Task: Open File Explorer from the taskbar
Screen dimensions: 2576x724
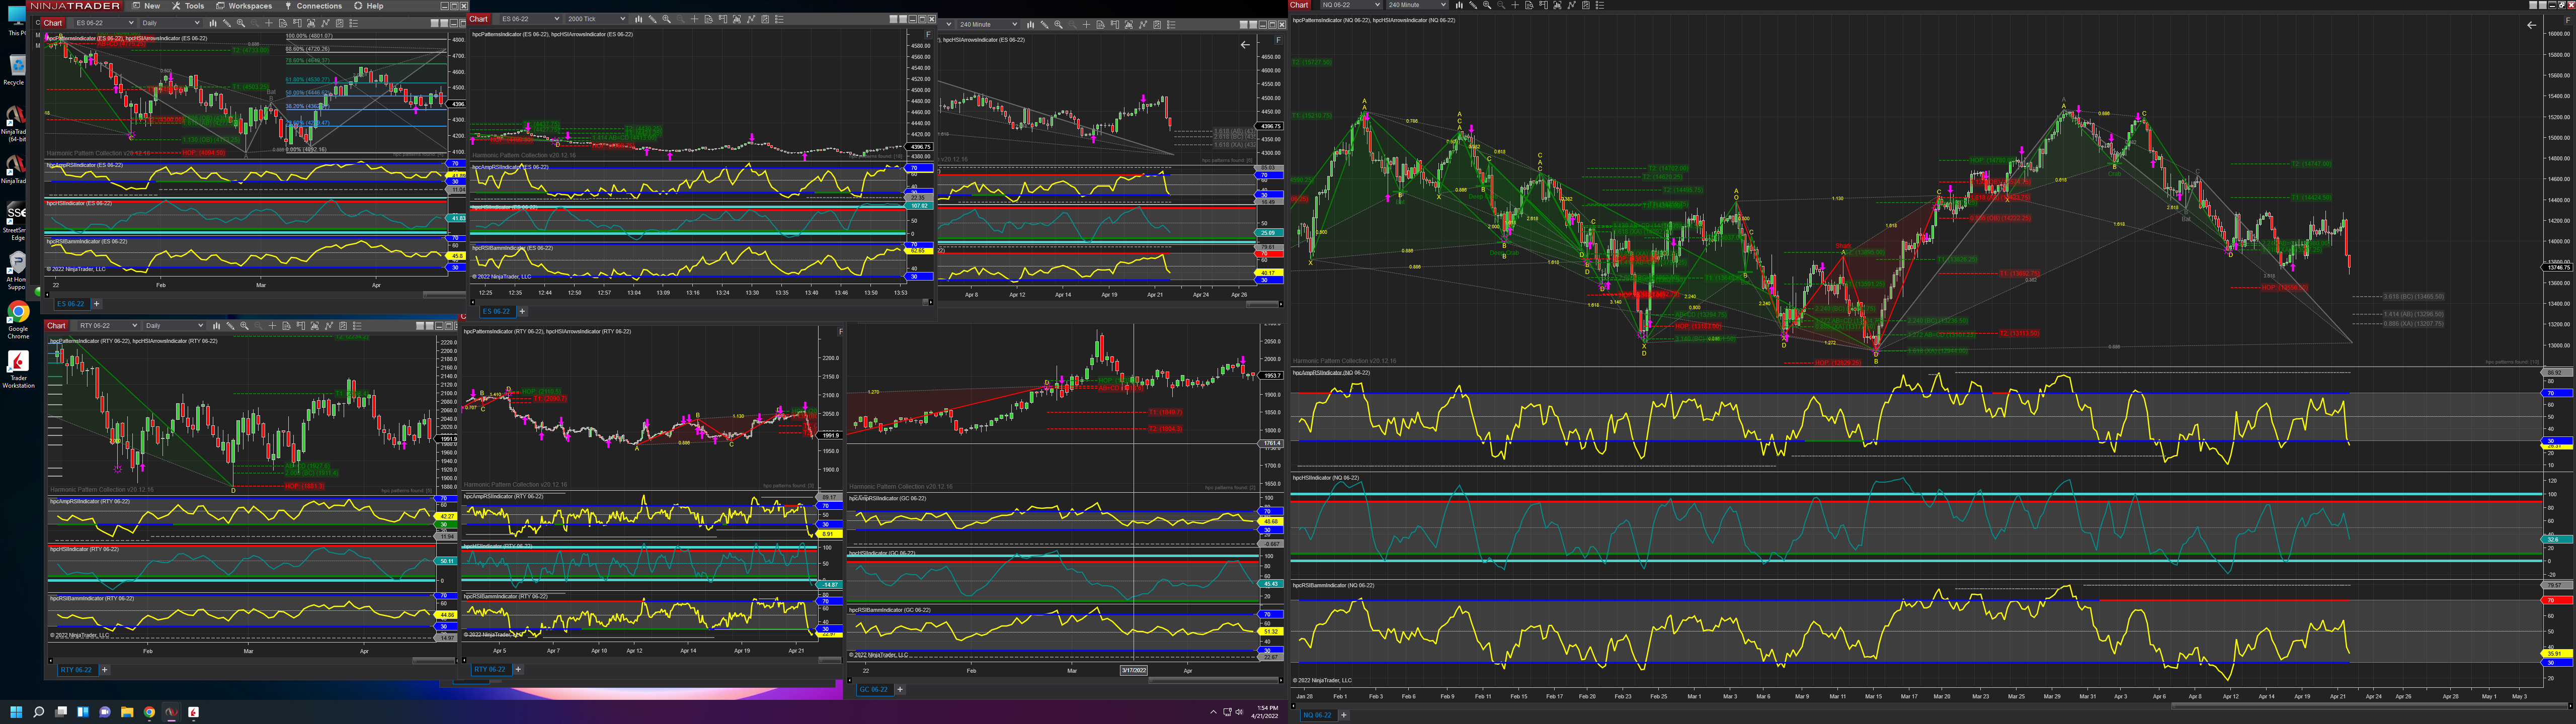Action: click(127, 712)
